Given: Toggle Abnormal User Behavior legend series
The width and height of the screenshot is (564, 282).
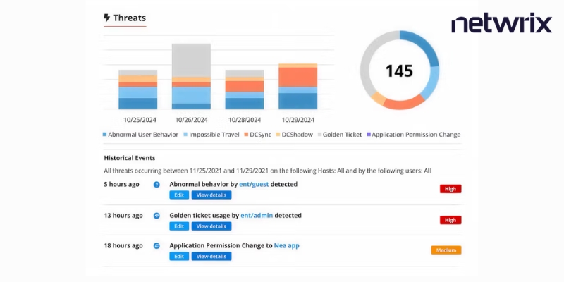Looking at the screenshot, I should click(140, 135).
